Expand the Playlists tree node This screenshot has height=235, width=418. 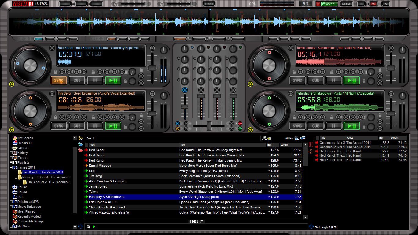[11, 162]
